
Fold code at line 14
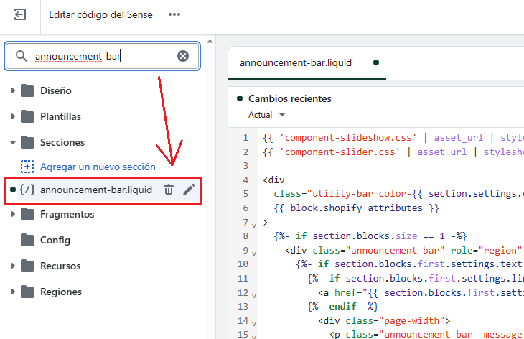pos(254,324)
